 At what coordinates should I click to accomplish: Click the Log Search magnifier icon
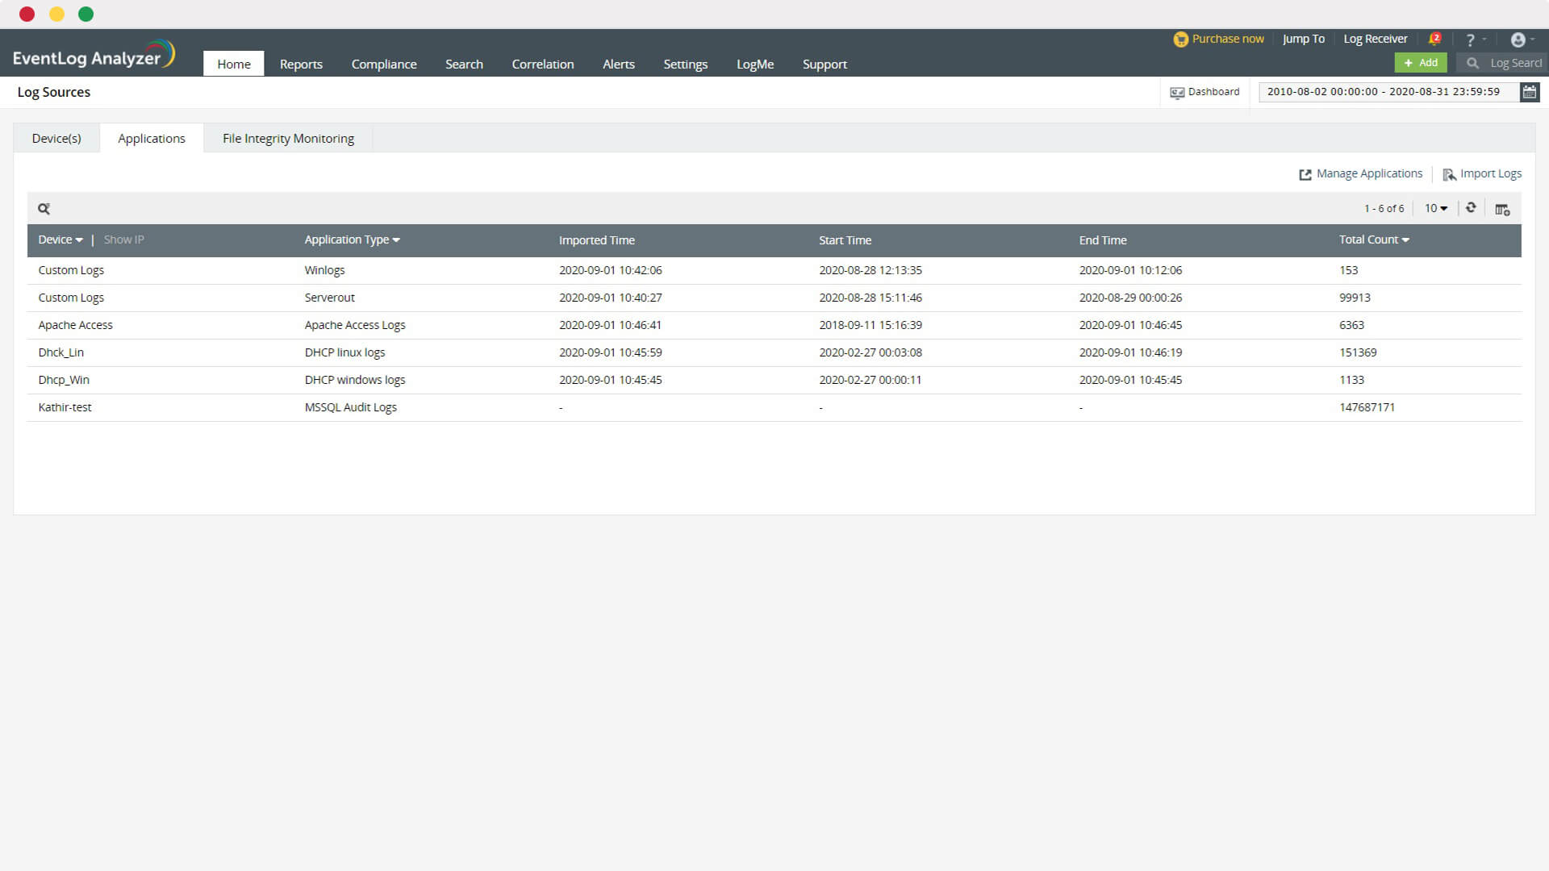[x=1472, y=63]
